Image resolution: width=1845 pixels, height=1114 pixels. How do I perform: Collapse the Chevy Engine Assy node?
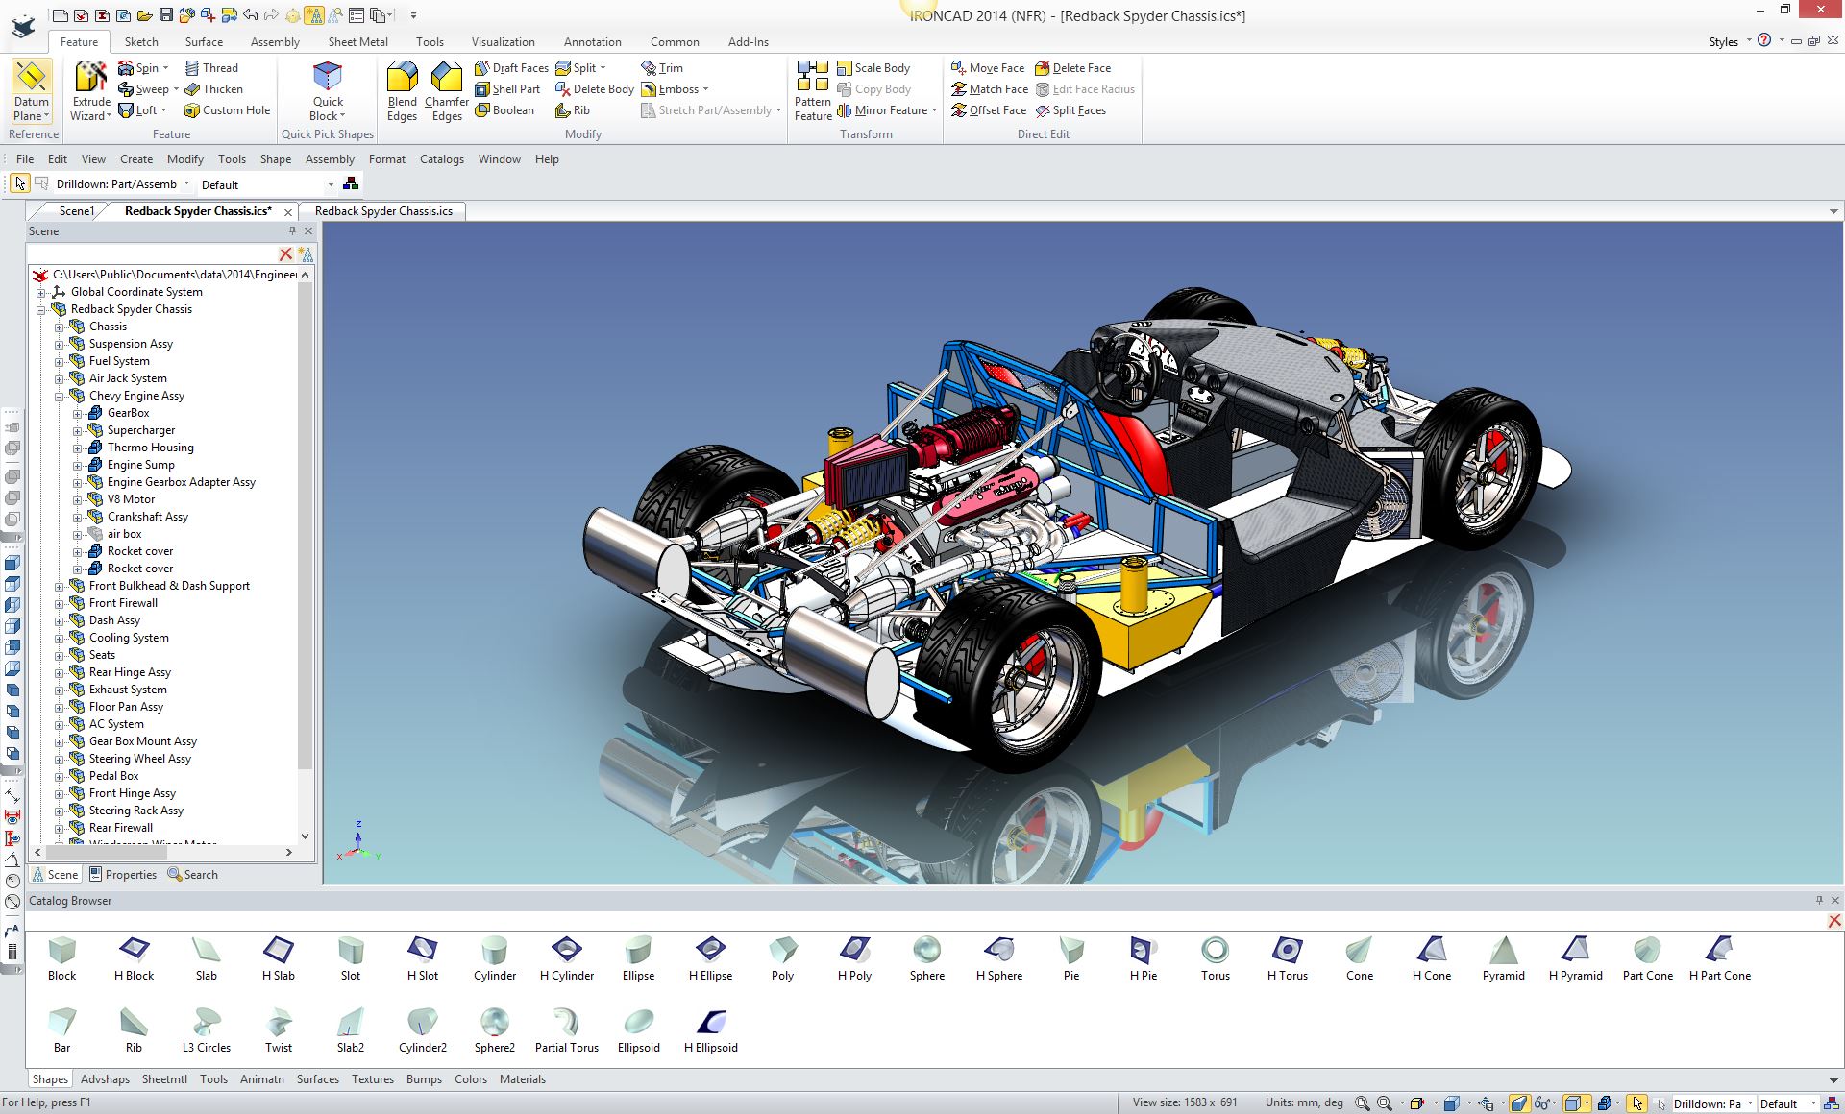tap(59, 396)
